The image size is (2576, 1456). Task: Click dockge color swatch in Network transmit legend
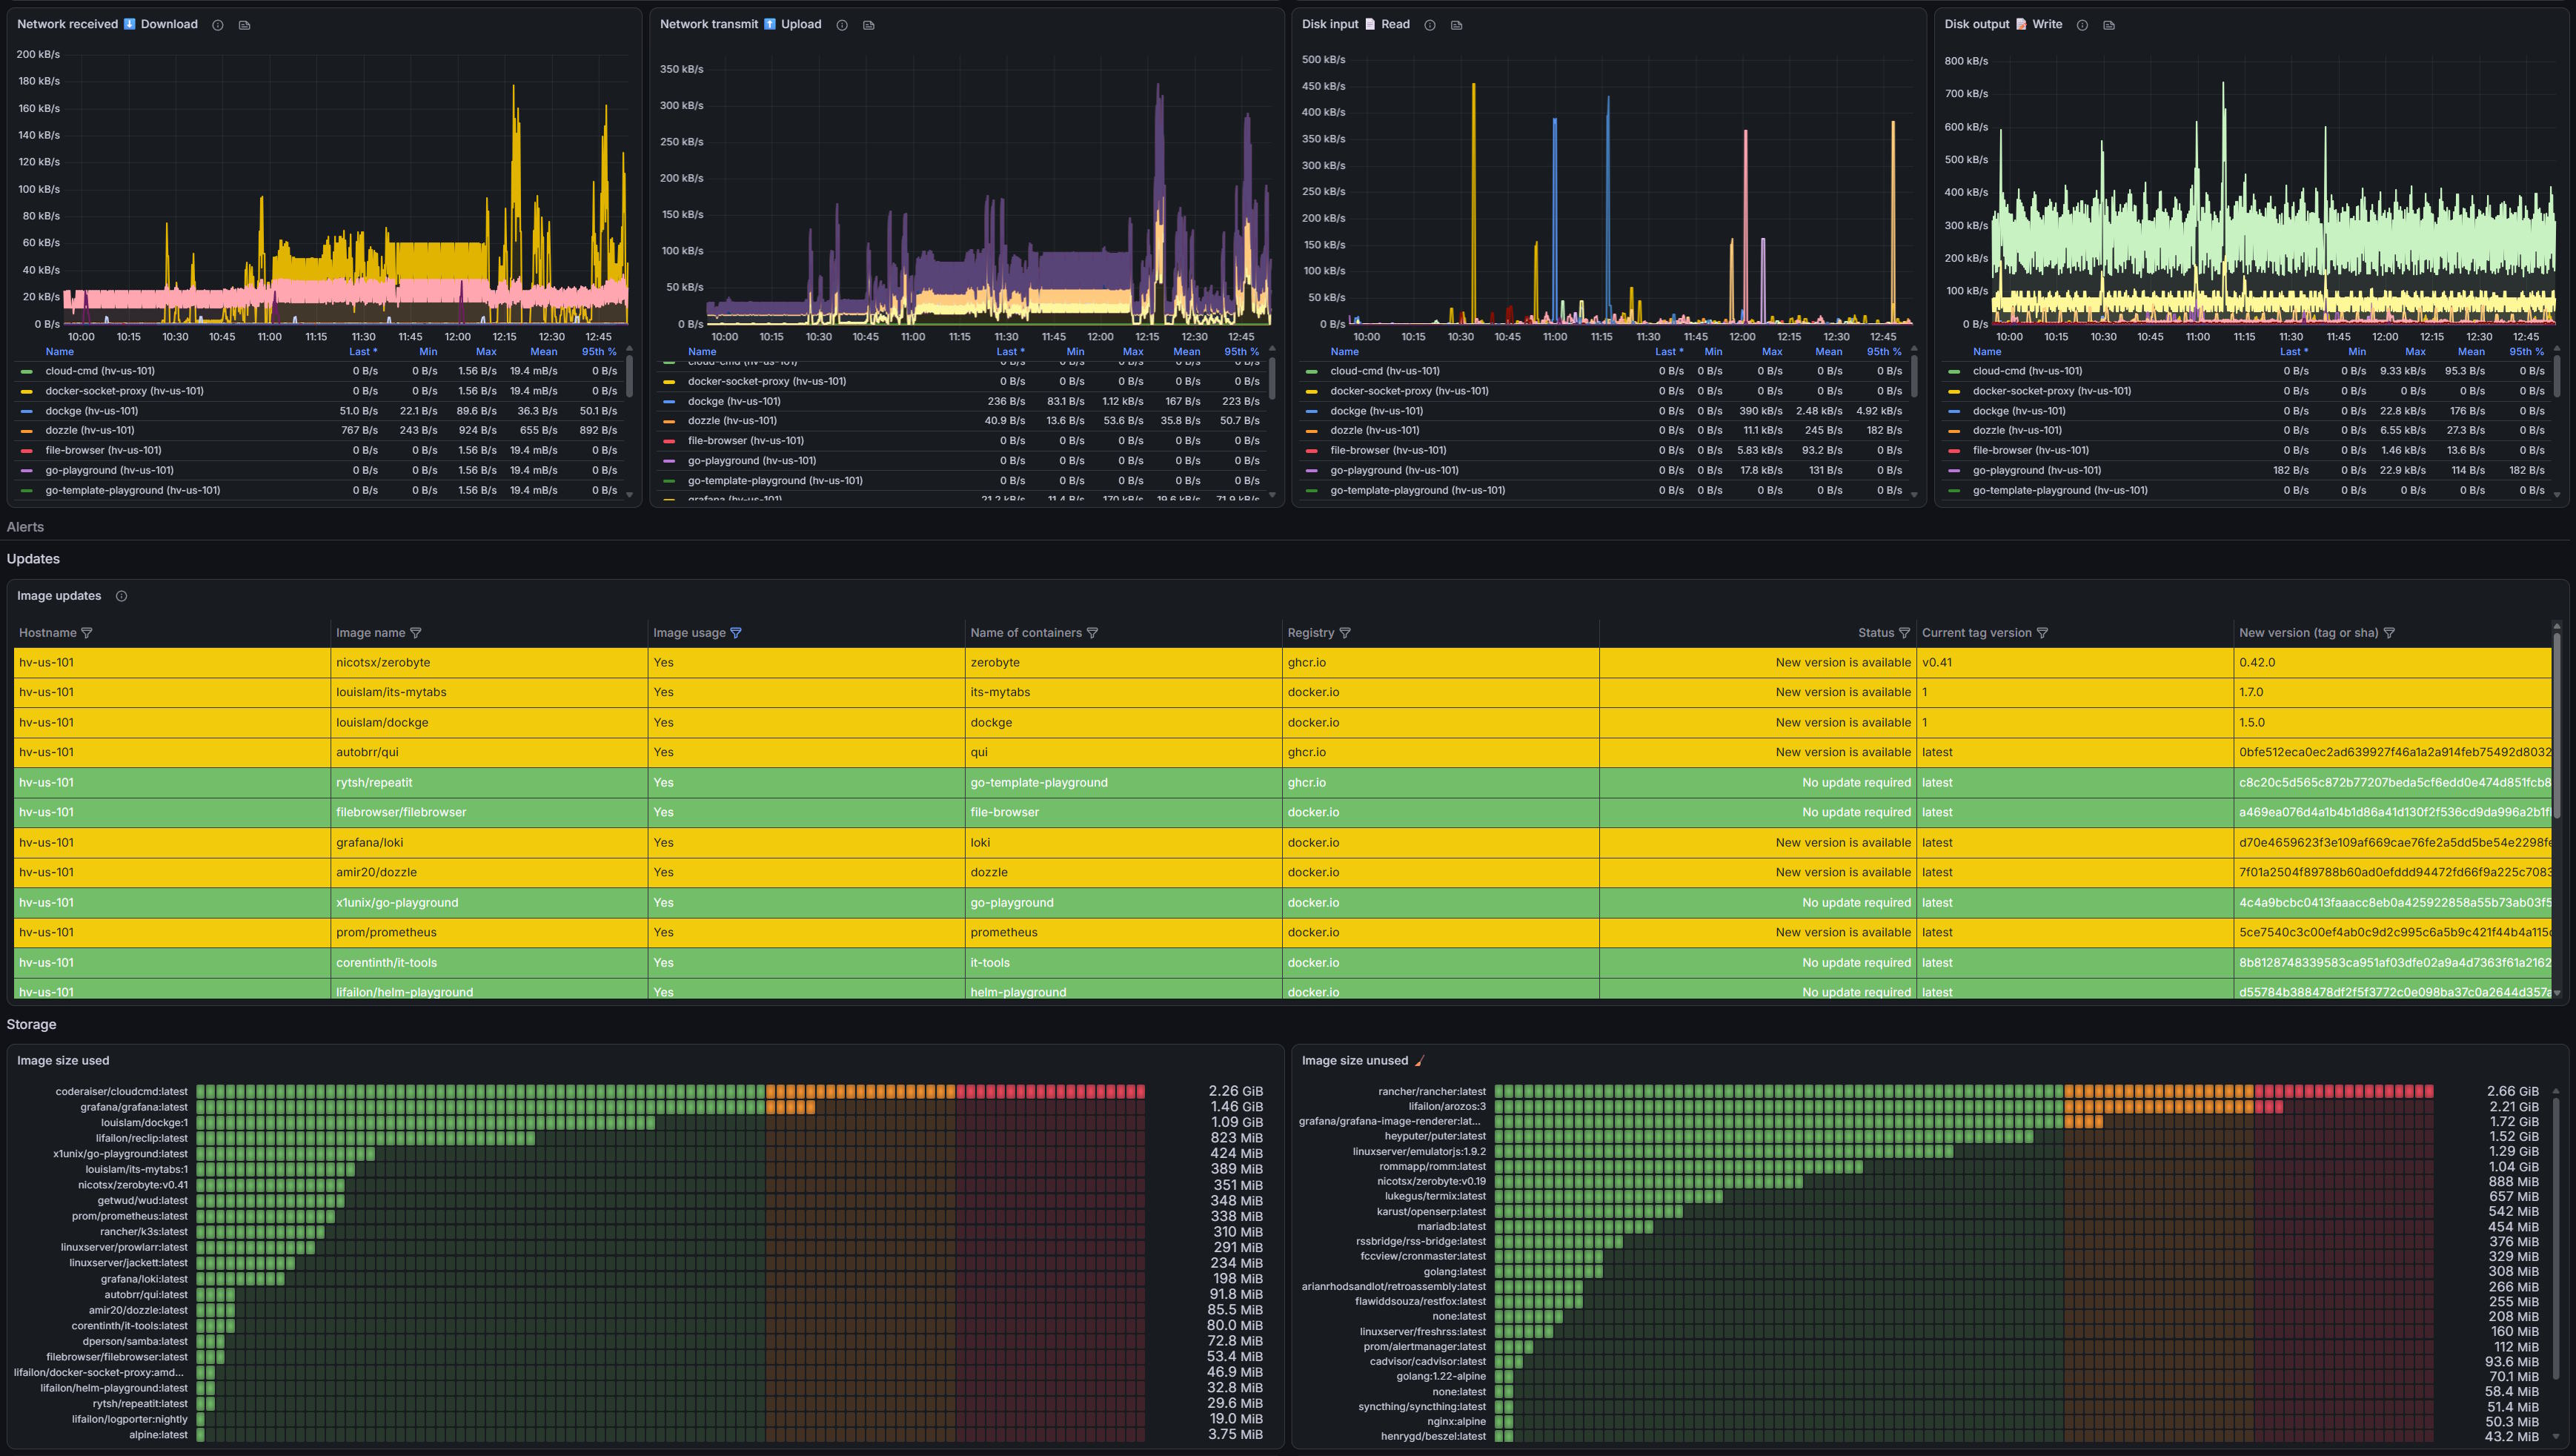[x=669, y=401]
